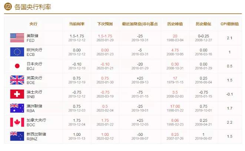Screen dimensions: 245x151
Task: Click FED historical low 0-0.25
Action: tap(203, 36)
